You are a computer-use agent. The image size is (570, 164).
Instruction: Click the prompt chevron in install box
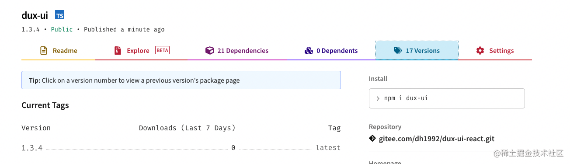point(378,99)
